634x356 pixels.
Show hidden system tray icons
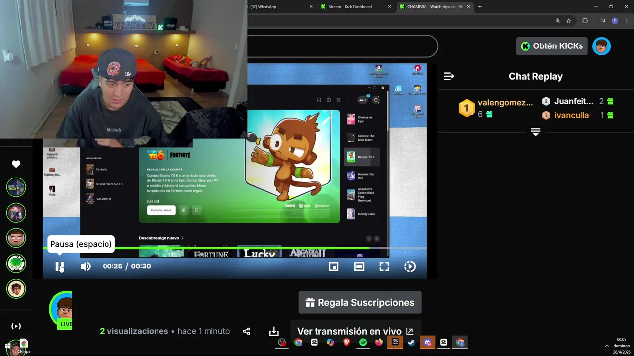607,346
